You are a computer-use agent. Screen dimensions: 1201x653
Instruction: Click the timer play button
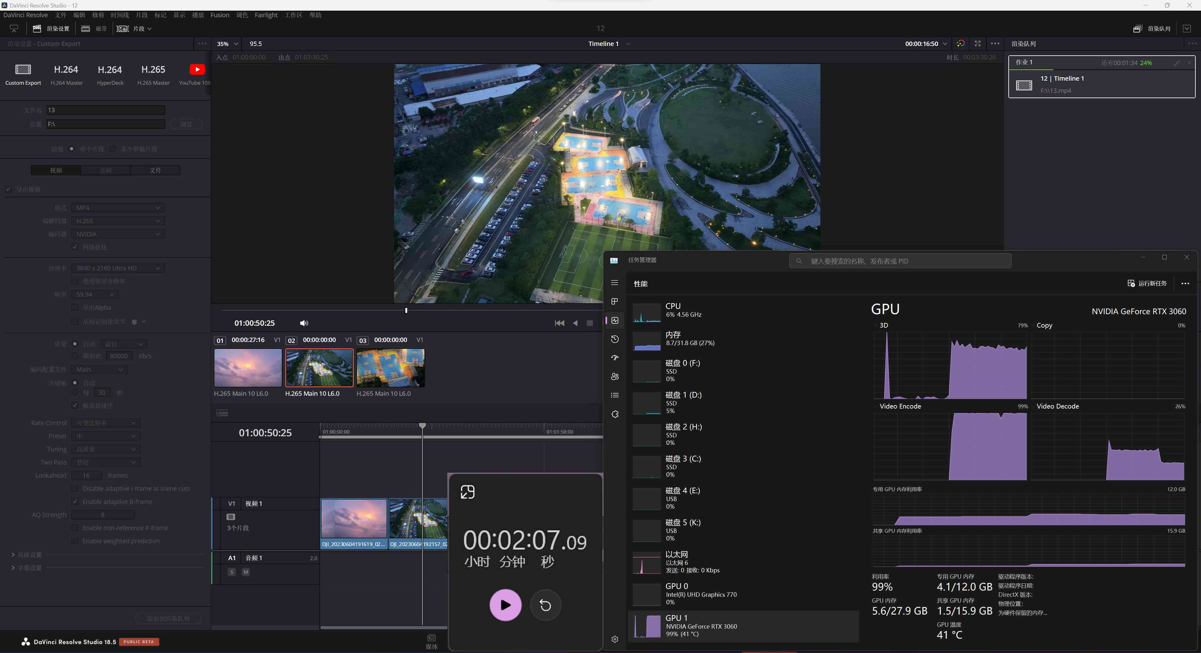(x=505, y=605)
